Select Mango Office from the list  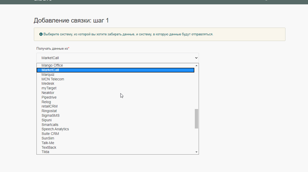tap(52, 65)
